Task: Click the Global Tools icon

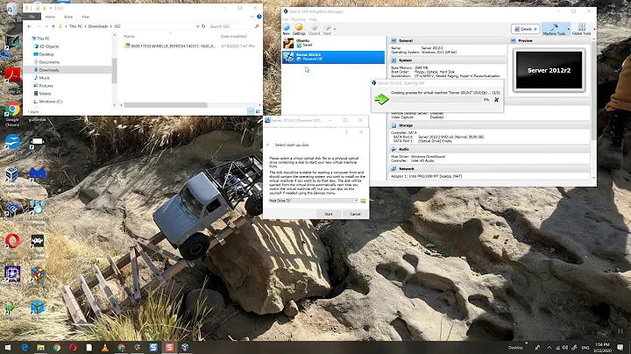Action: (582, 29)
